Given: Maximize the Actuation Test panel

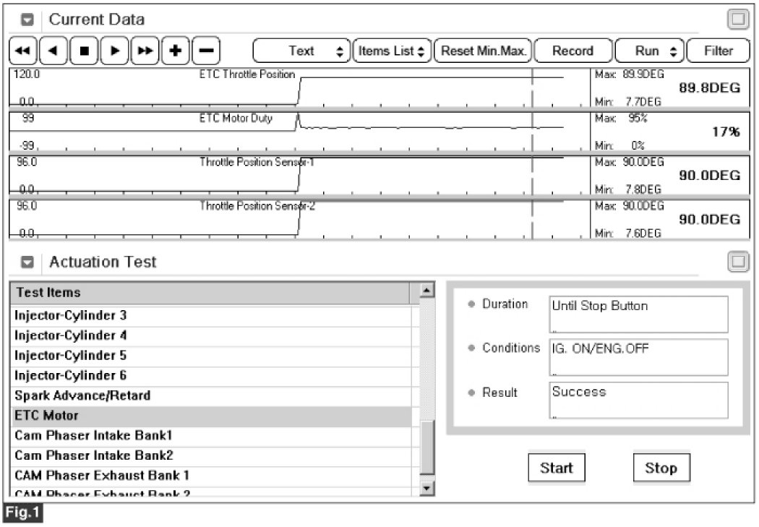Looking at the screenshot, I should click(738, 262).
